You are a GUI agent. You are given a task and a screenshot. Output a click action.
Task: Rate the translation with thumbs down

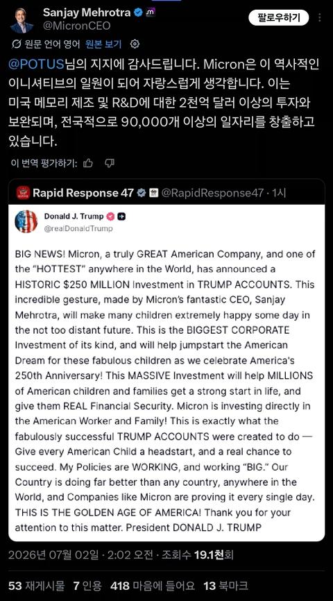(x=110, y=163)
